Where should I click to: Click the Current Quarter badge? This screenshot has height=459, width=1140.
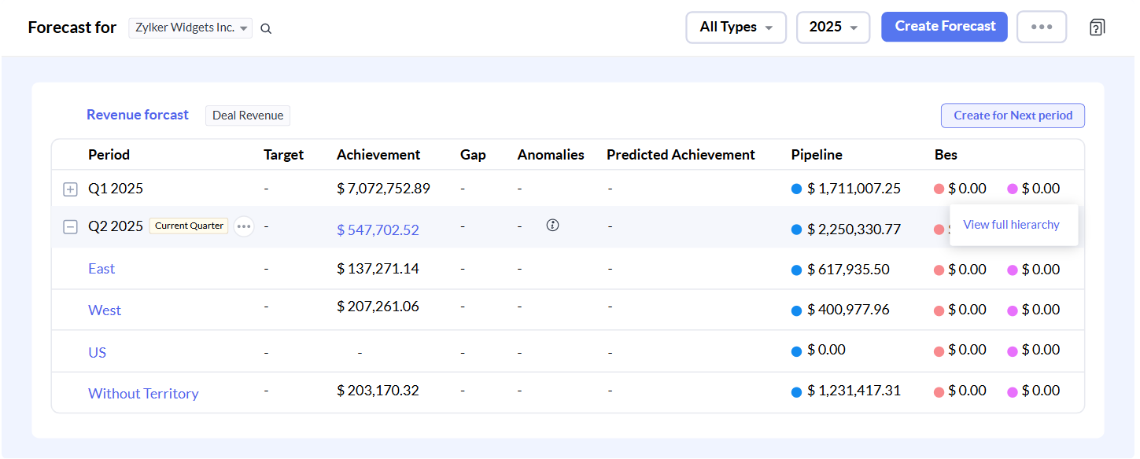[x=189, y=226]
